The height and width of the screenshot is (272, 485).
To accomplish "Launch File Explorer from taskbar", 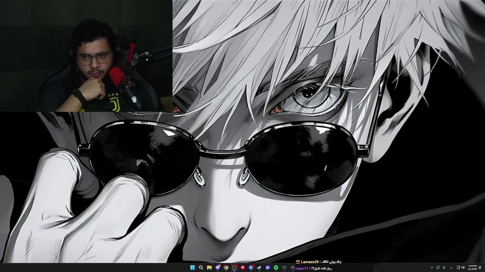I will point(209,267).
